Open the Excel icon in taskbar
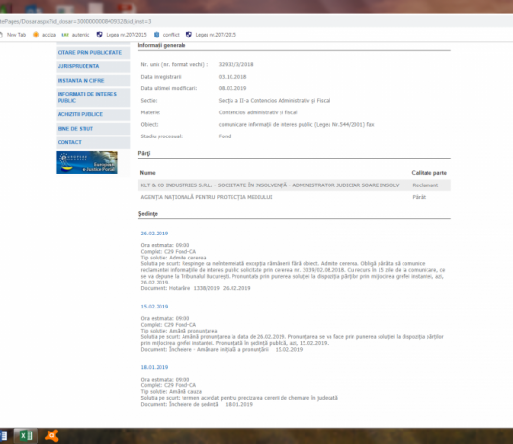 coord(26,435)
